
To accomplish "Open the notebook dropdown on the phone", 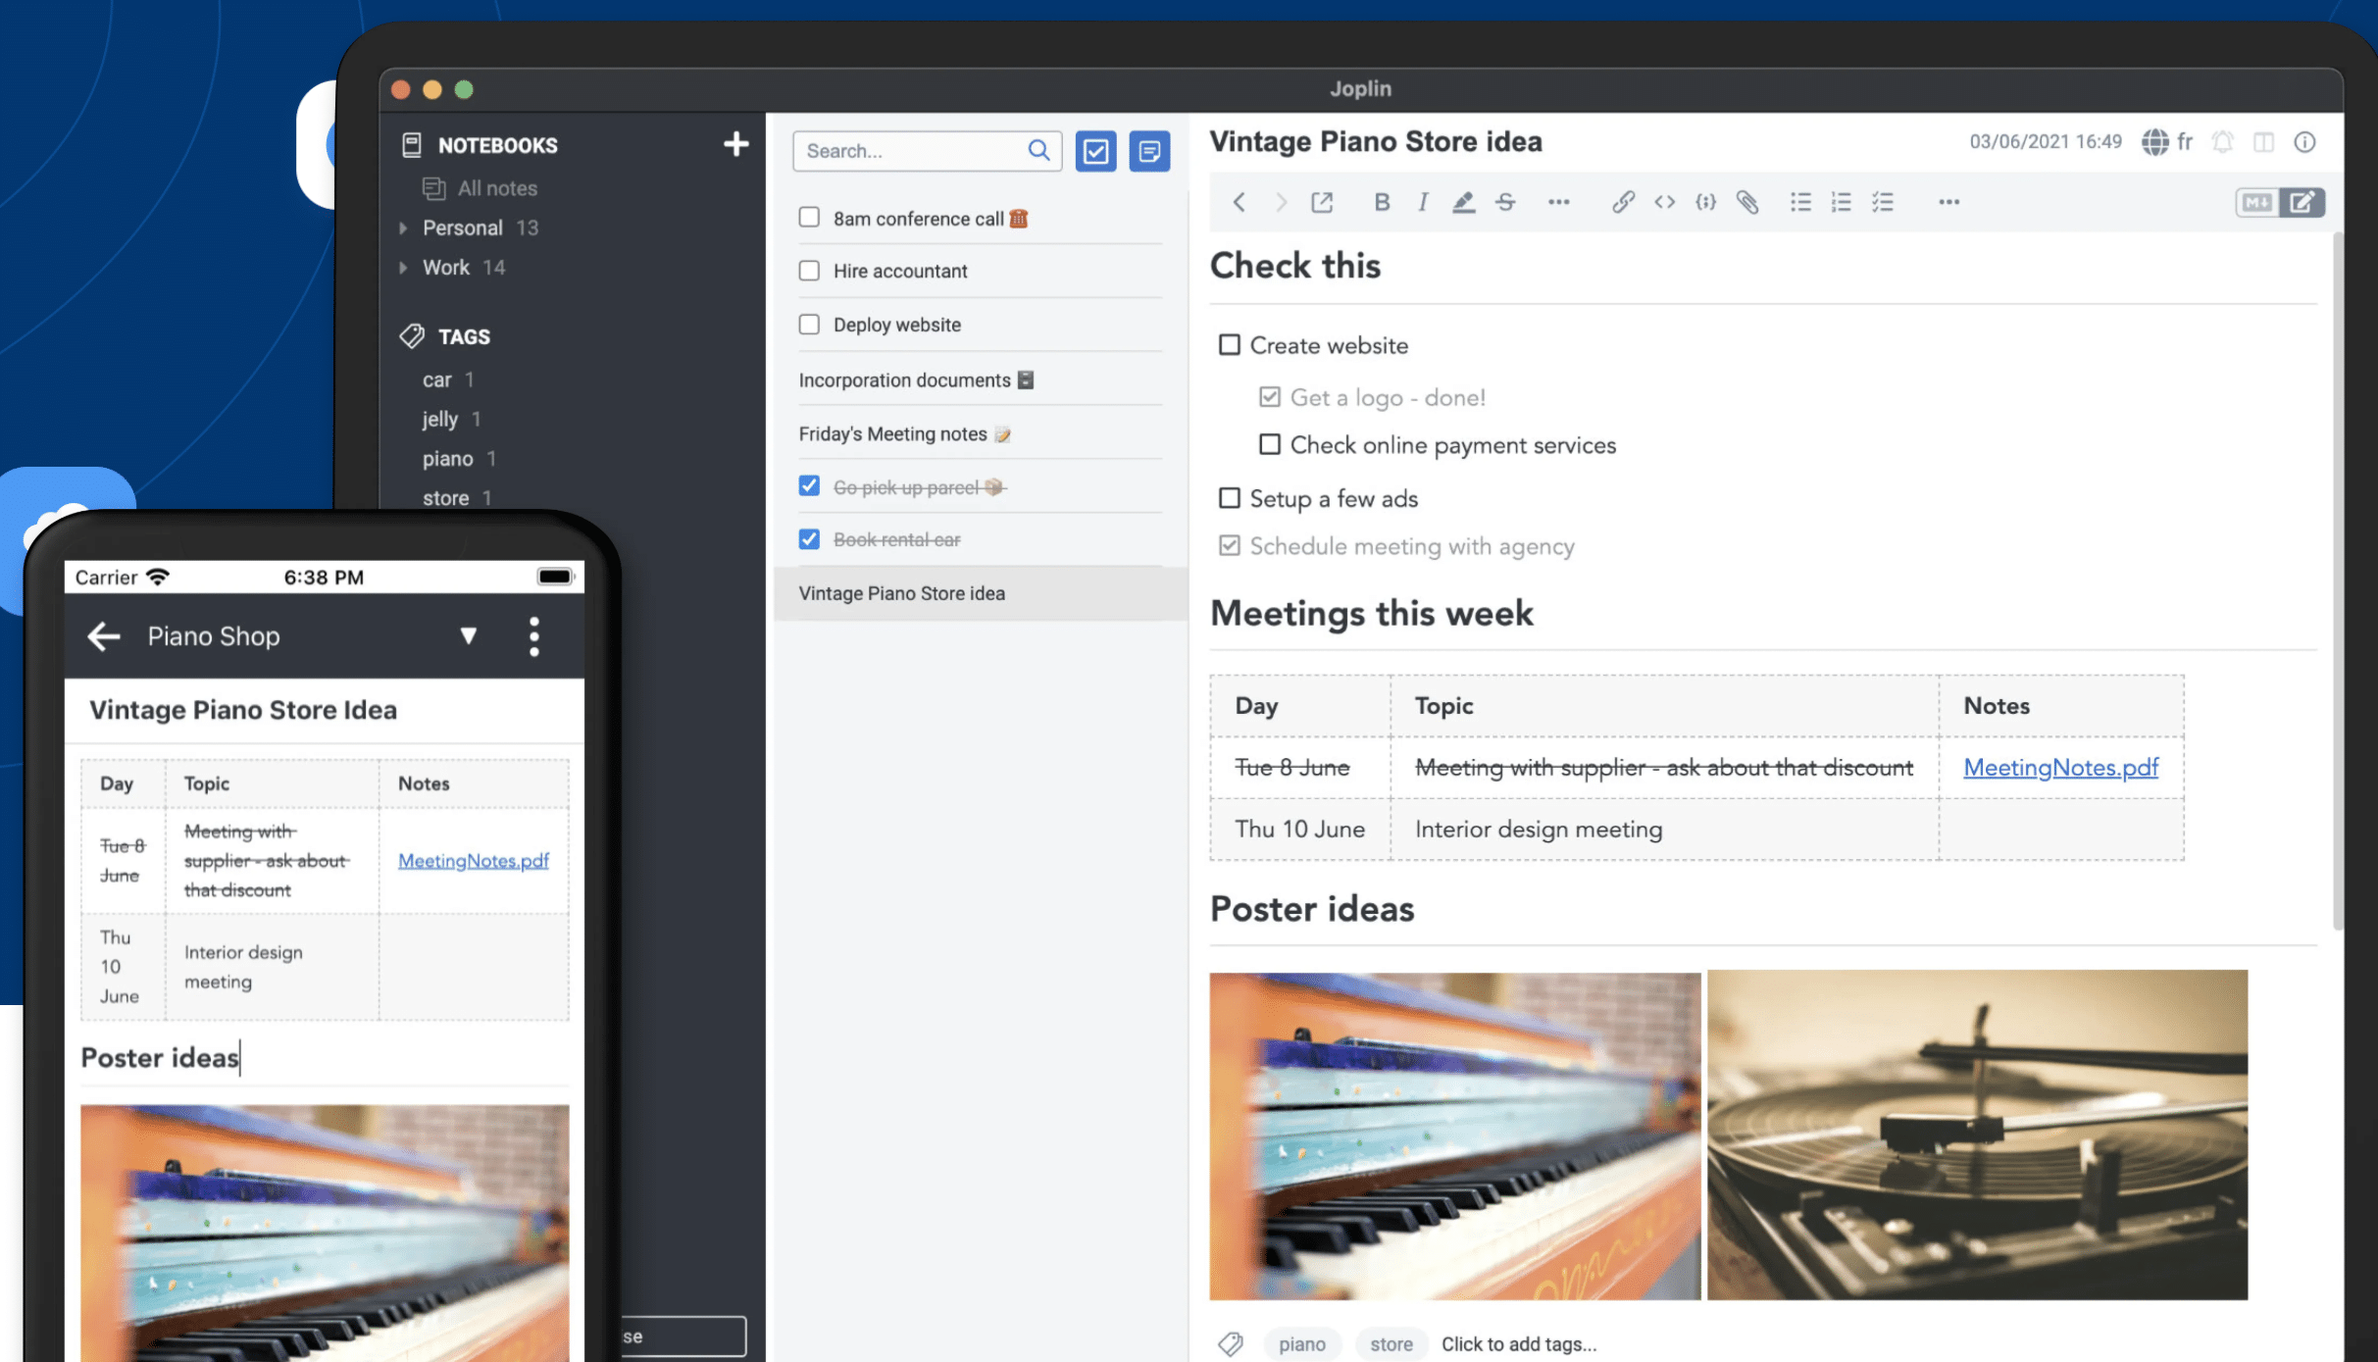I will pyautogui.click(x=469, y=636).
